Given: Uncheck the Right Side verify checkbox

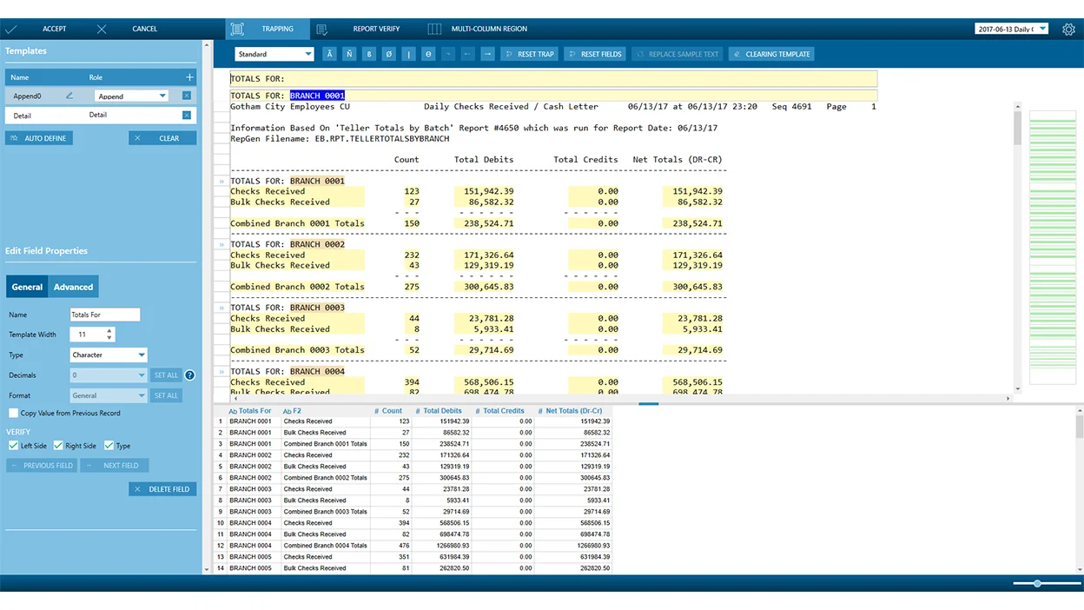Looking at the screenshot, I should 58,446.
